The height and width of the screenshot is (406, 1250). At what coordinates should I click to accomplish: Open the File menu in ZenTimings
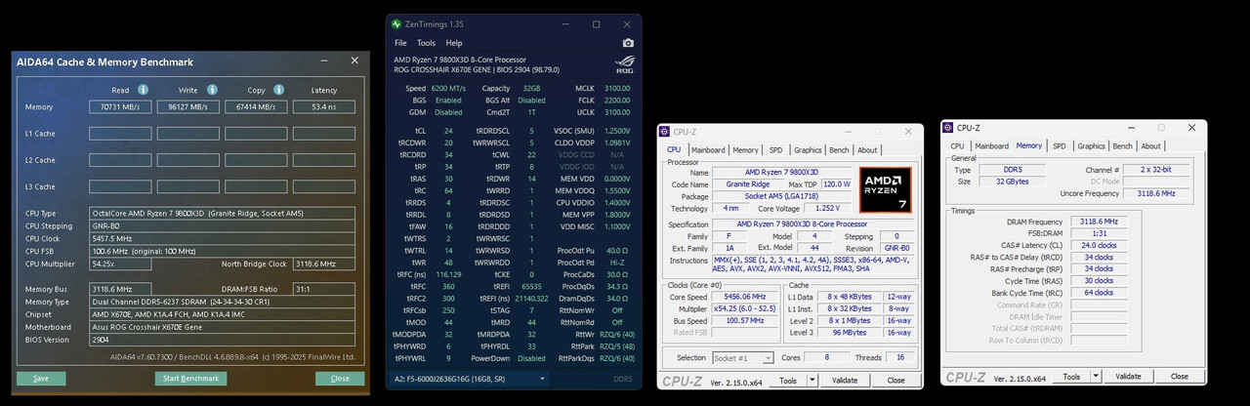(400, 43)
